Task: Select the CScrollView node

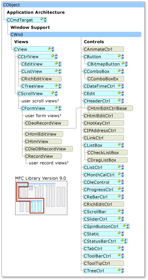Action: pos(37,93)
